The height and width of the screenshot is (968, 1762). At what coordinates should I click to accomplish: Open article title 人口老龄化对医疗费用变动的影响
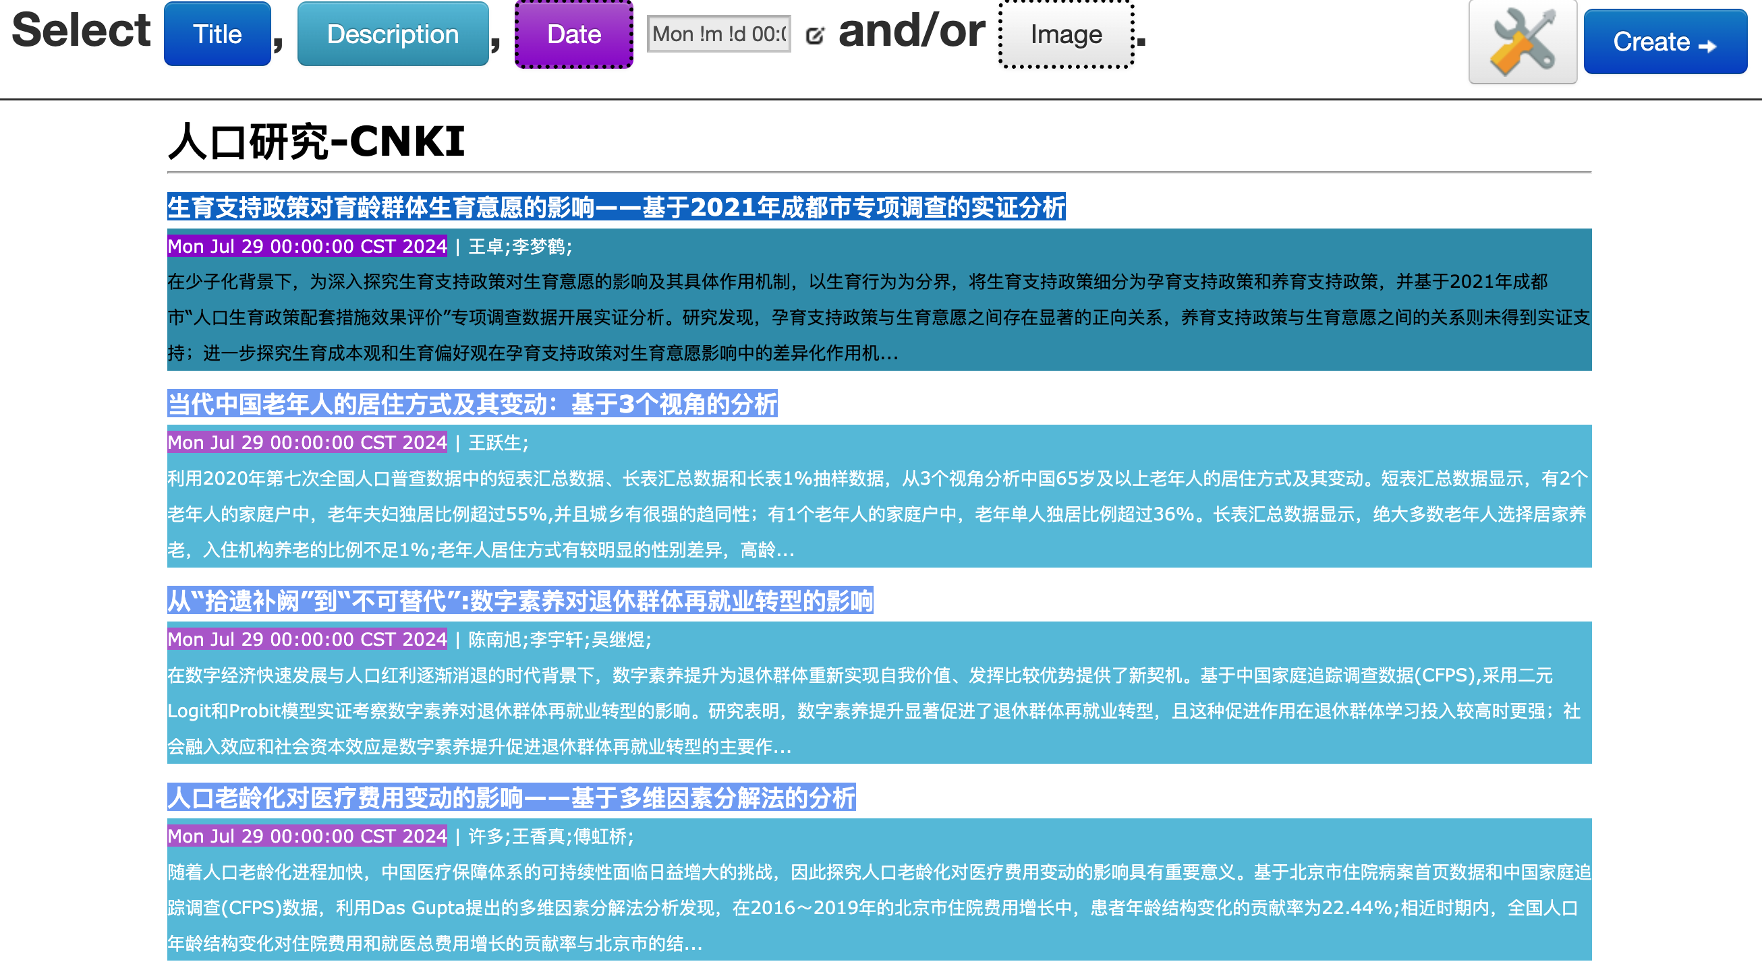511,797
